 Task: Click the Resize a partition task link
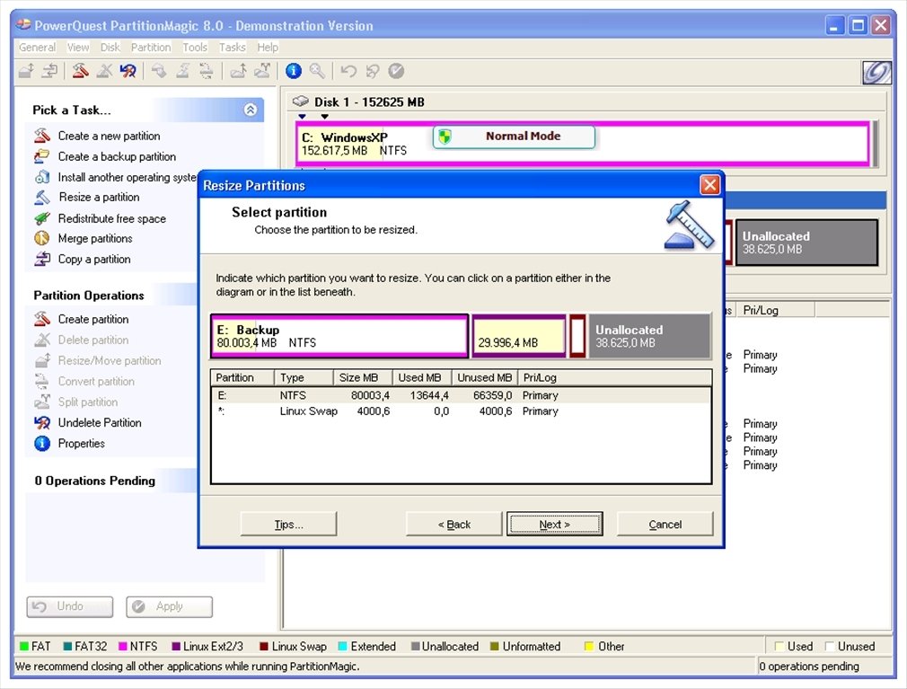click(99, 198)
